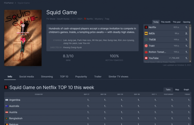The height and width of the screenshot is (125, 194).
Task: Click the IMDb icon in rankings panel
Action: [x=146, y=33]
